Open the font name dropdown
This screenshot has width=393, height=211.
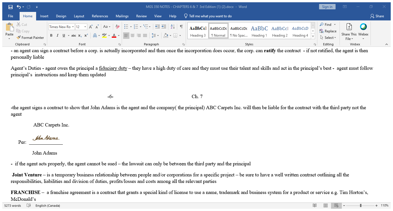tap(73, 27)
